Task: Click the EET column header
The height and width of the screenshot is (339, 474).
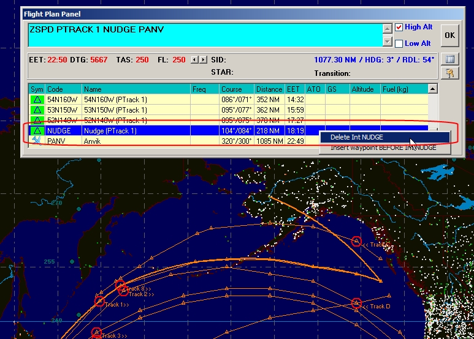Action: click(x=295, y=89)
